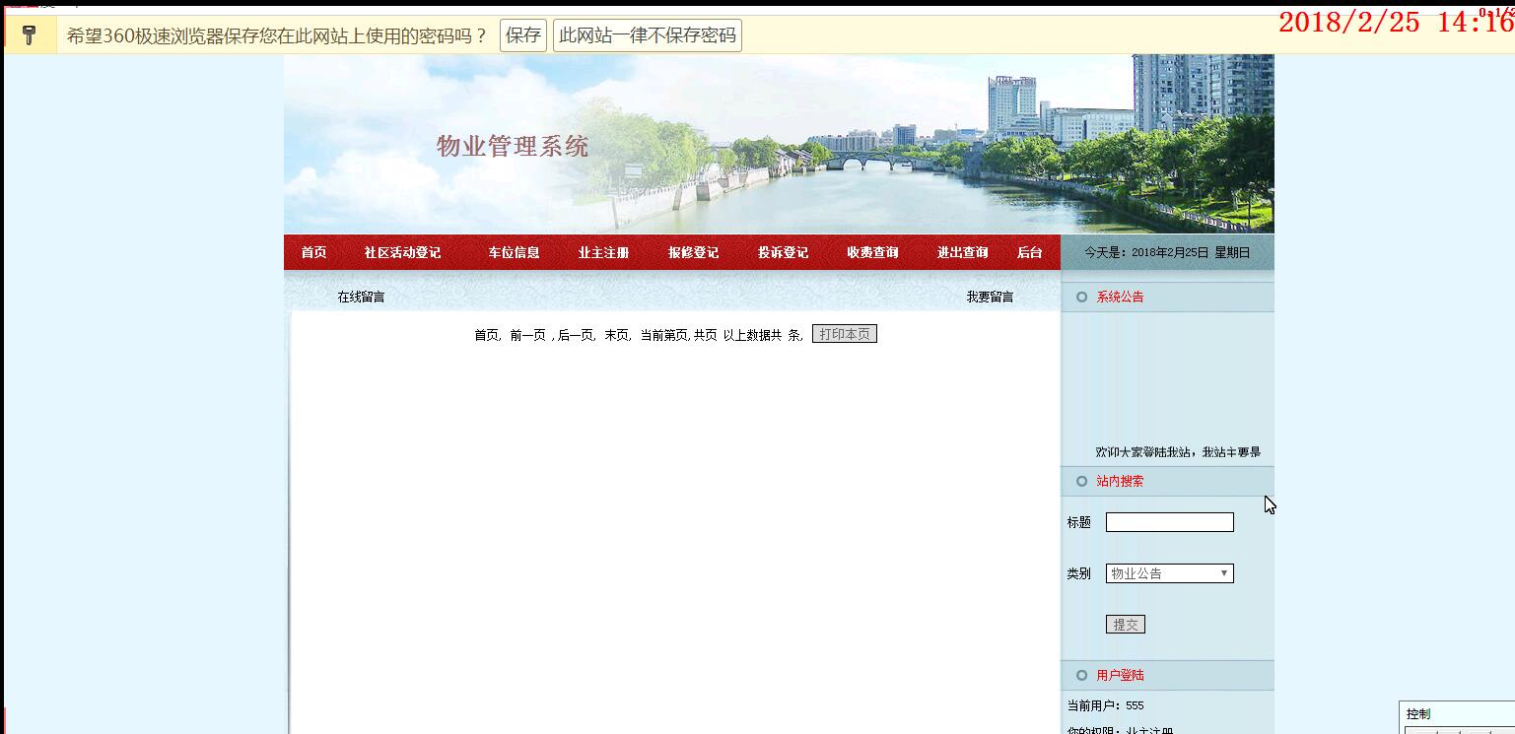The image size is (1515, 734).
Task: Open 收费查询 page
Action: tap(872, 252)
